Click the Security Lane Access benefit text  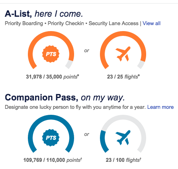113,24
